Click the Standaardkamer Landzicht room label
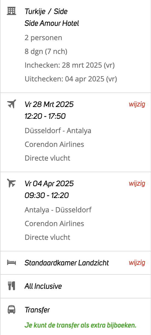The image size is (151, 335). pos(67,263)
